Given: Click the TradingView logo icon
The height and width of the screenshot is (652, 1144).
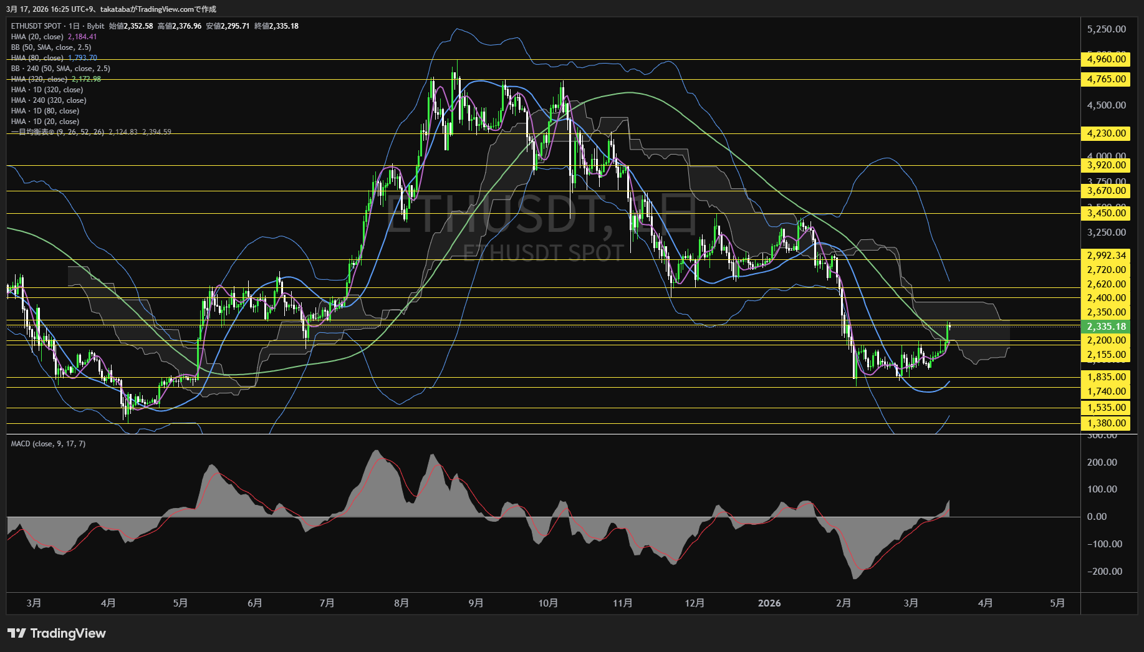Looking at the screenshot, I should pos(16,633).
